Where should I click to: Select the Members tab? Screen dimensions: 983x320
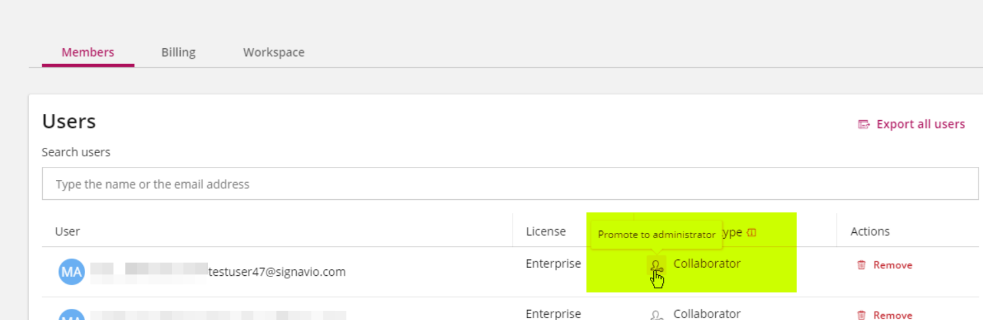pyautogui.click(x=88, y=52)
